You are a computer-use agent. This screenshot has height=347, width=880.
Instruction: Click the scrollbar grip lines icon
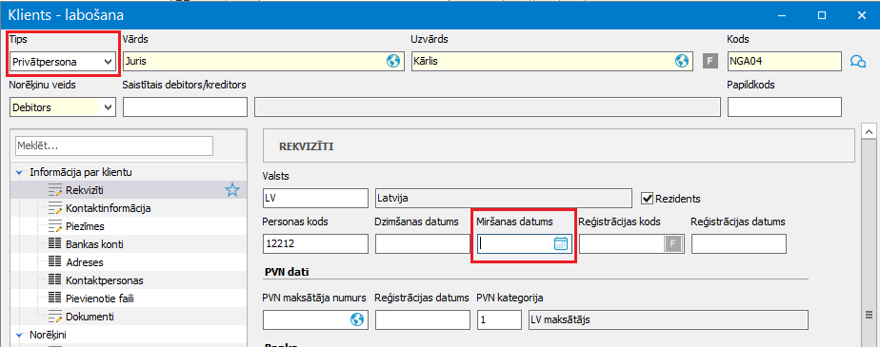pos(869,314)
